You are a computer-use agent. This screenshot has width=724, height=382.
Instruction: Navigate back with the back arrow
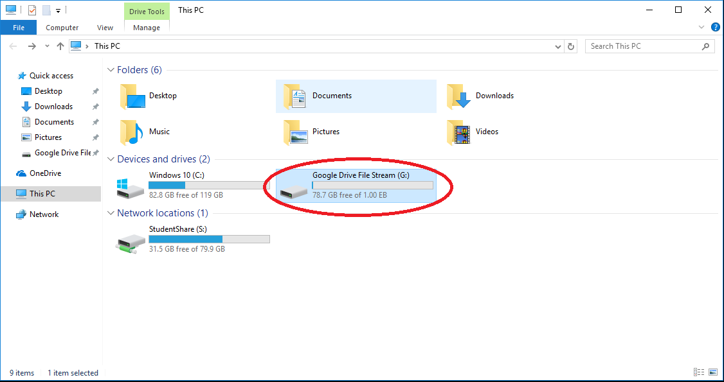click(x=12, y=46)
